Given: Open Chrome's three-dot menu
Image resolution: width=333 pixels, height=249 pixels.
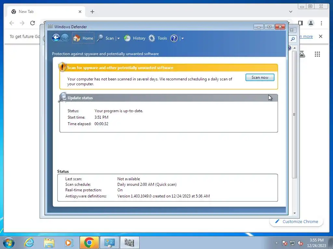Looking at the screenshot, I should (321, 23).
